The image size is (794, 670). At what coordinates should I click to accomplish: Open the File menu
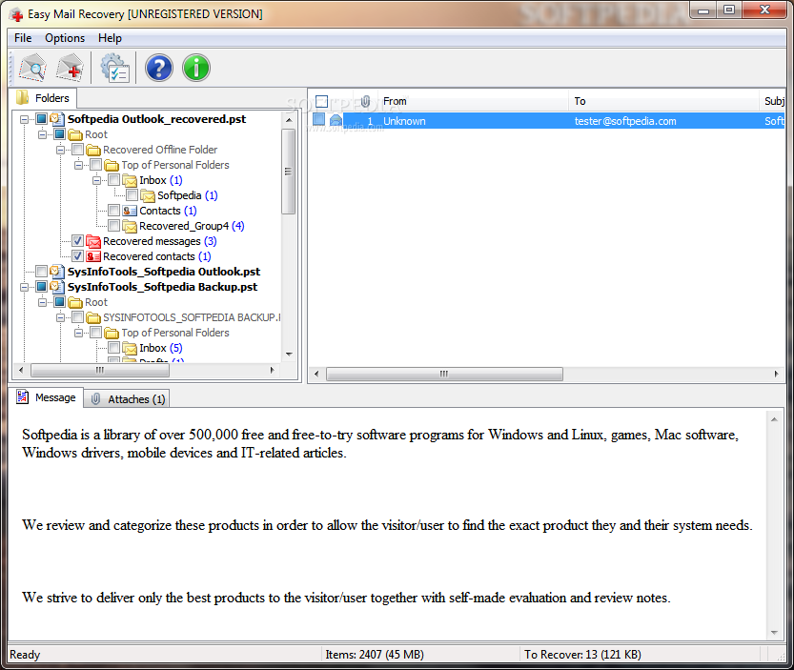[x=23, y=38]
